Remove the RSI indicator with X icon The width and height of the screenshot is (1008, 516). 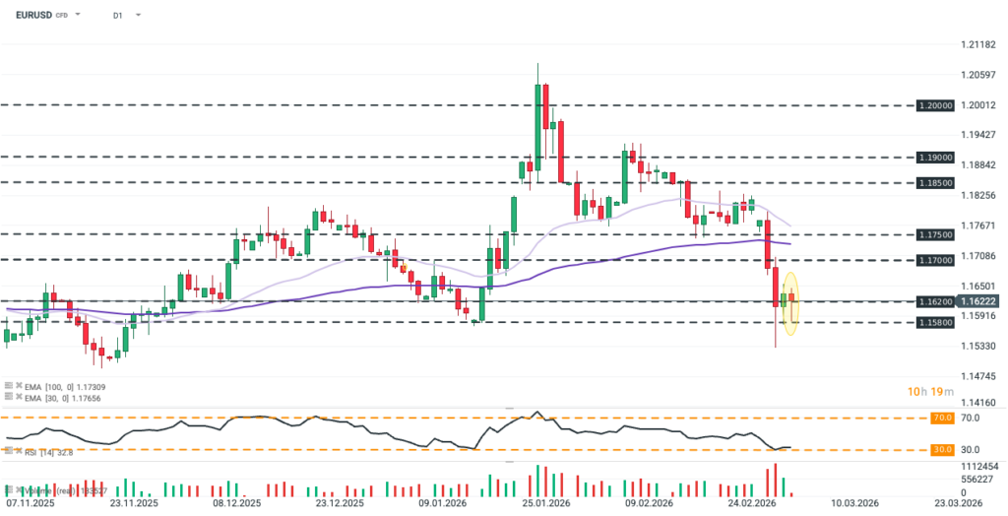pos(19,450)
